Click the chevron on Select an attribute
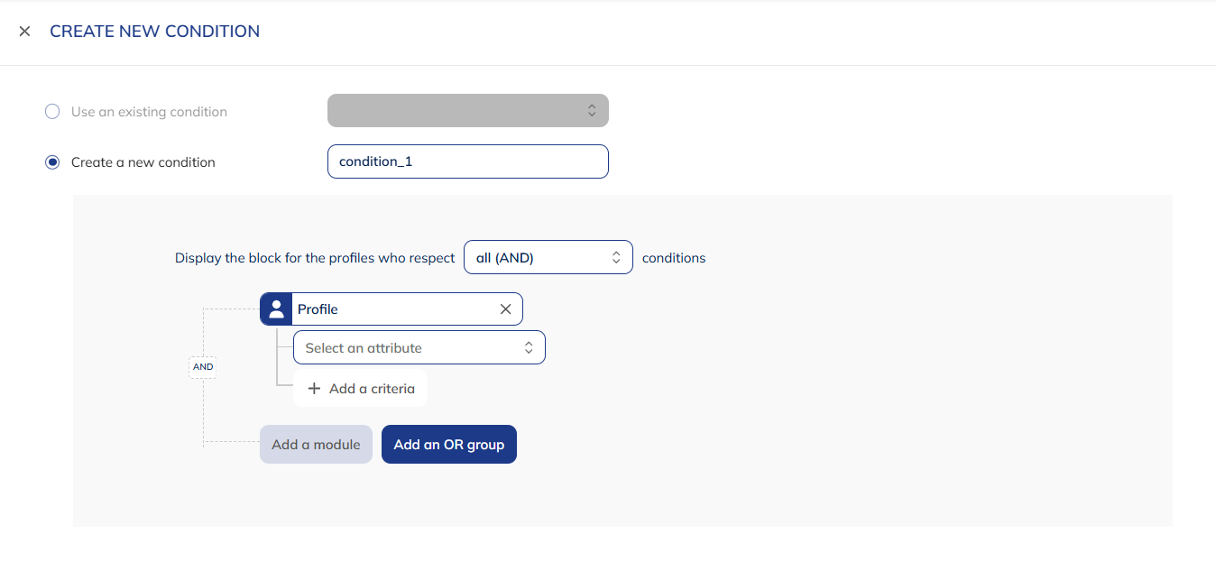The width and height of the screenshot is (1216, 571). coord(529,347)
